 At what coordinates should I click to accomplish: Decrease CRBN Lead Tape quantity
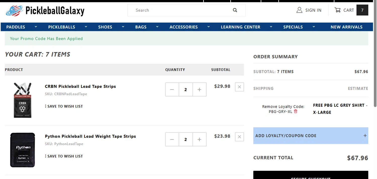(172, 89)
